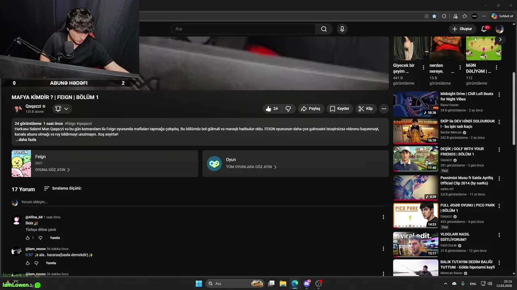Jump to 0:57 timestamp in @iam_nezoo comment
Viewport: 517px width, 290px height.
pyautogui.click(x=29, y=255)
